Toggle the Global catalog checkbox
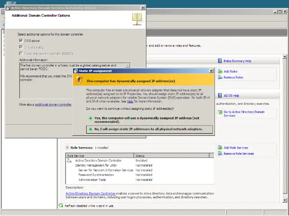 point(21,47)
